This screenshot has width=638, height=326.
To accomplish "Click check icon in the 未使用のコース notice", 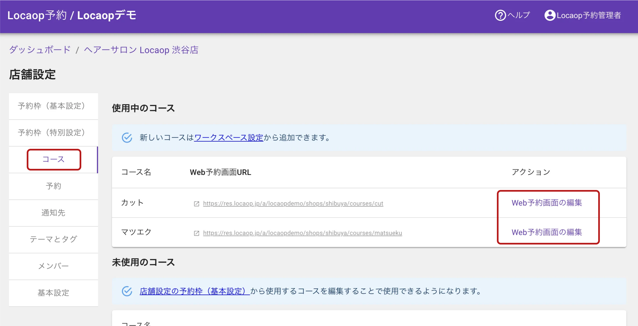I will pyautogui.click(x=127, y=291).
